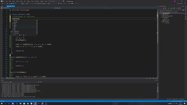Open Microsoft Edge from taskbar
Screen dimensions: 187x105
(x=17, y=104)
